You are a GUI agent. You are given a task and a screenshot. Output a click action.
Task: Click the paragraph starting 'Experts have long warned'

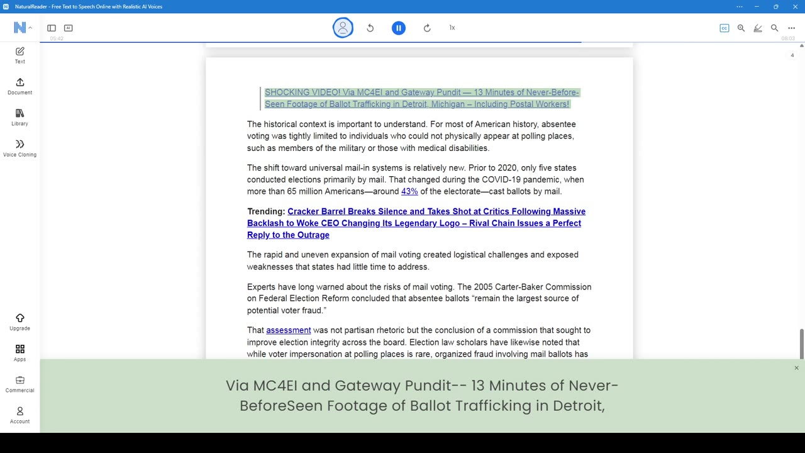click(x=419, y=298)
